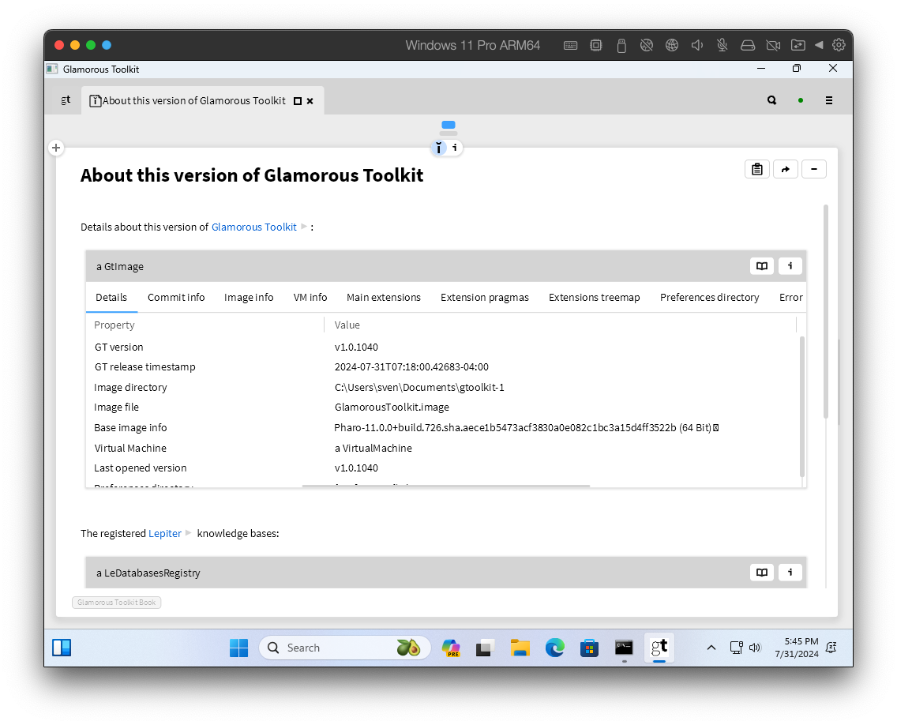
Task: Select the non-highlighted small info icon above page
Action: click(x=455, y=148)
